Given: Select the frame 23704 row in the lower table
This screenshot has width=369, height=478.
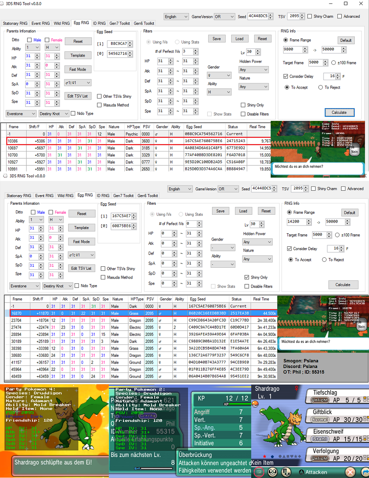Looking at the screenshot, I should click(143, 320).
